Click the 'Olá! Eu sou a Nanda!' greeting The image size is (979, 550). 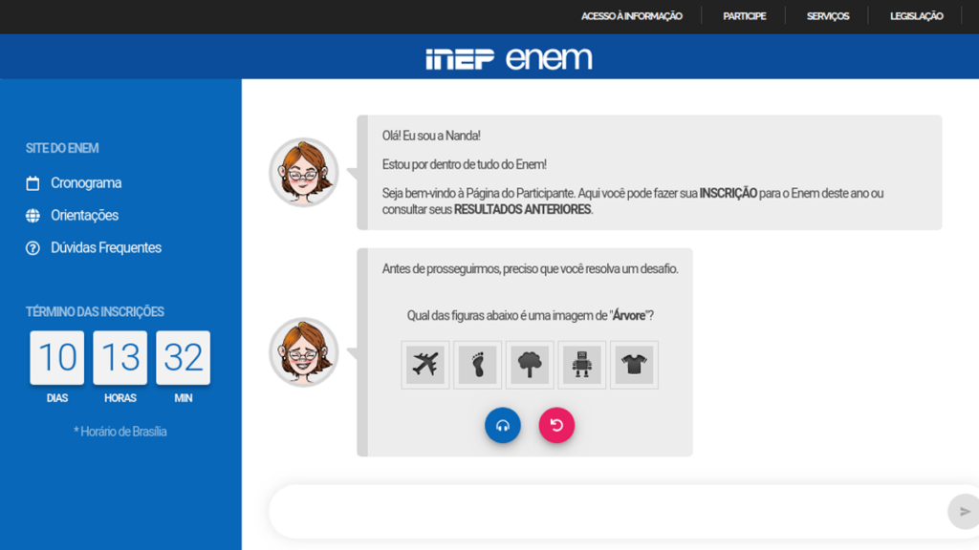(431, 136)
